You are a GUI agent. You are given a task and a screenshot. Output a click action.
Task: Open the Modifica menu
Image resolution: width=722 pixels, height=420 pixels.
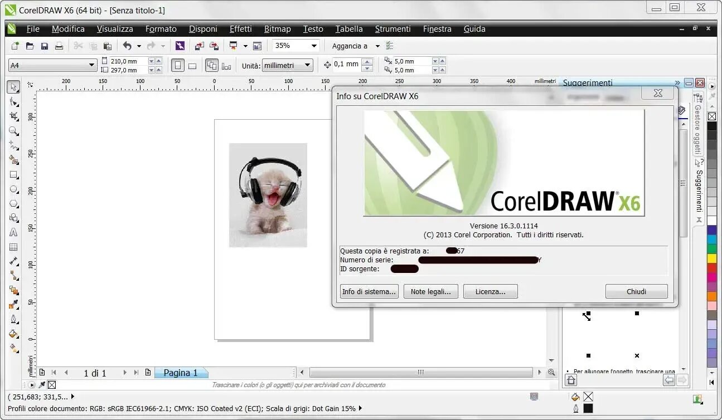click(x=68, y=29)
